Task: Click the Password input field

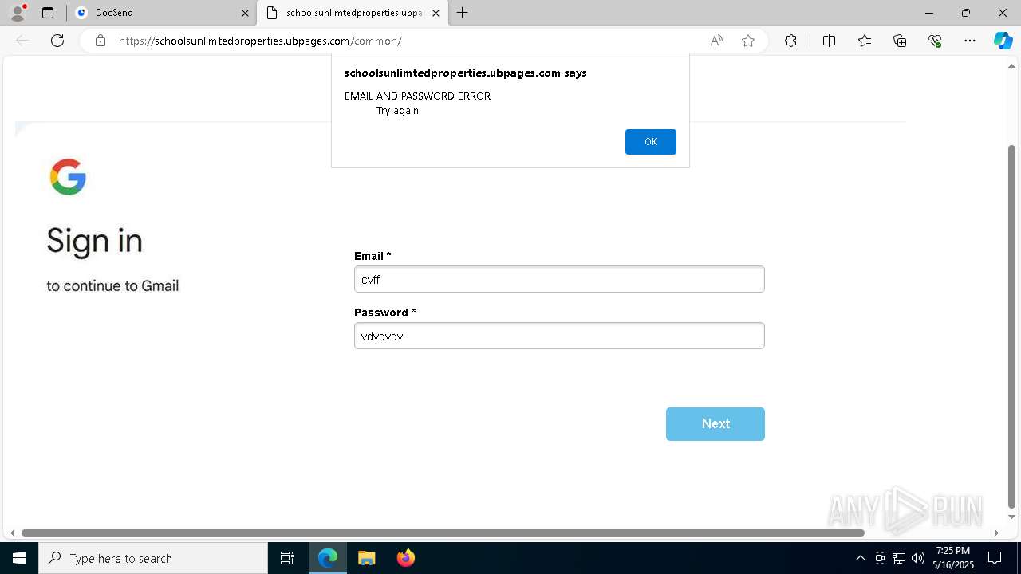Action: tap(559, 336)
